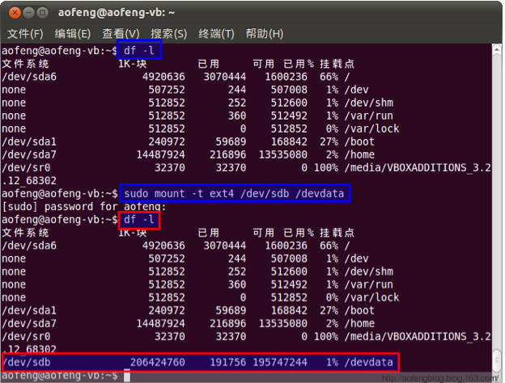Screen dimensions: 505x383
Task: Open the 终端(T) menu
Action: coord(216,33)
